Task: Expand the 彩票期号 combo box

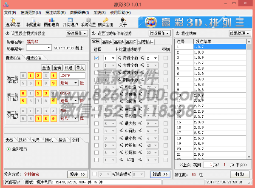Action: (48, 48)
